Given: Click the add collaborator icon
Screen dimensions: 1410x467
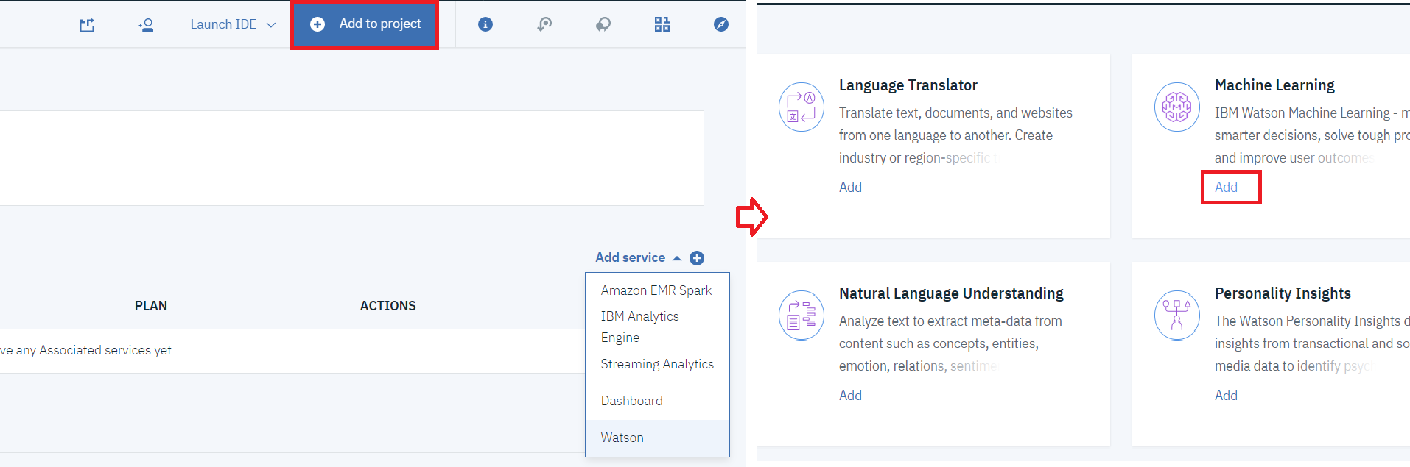Looking at the screenshot, I should pyautogui.click(x=146, y=25).
